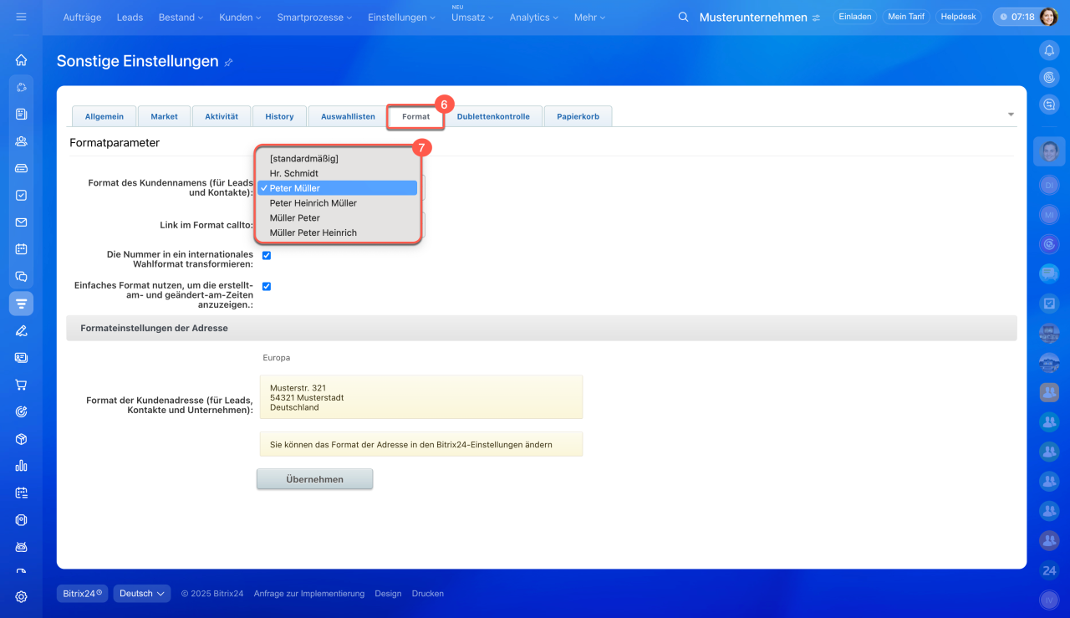Open the mail icon in left sidebar
Viewport: 1070px width, 618px height.
click(x=21, y=222)
